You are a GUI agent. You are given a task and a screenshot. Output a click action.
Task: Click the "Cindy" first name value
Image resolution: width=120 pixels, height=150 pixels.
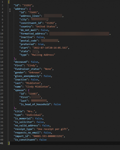(x=31, y=65)
